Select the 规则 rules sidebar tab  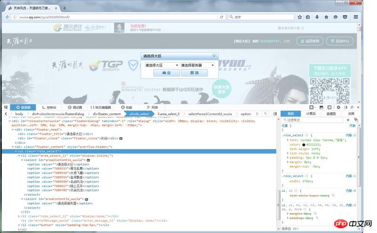(x=291, y=113)
